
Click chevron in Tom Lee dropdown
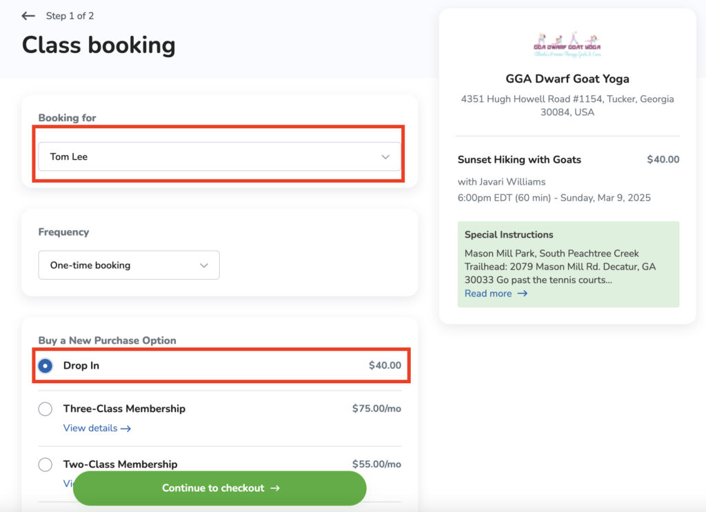coord(385,156)
